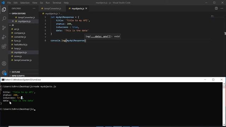
Task: Open the Run menu
Action: 48,2
